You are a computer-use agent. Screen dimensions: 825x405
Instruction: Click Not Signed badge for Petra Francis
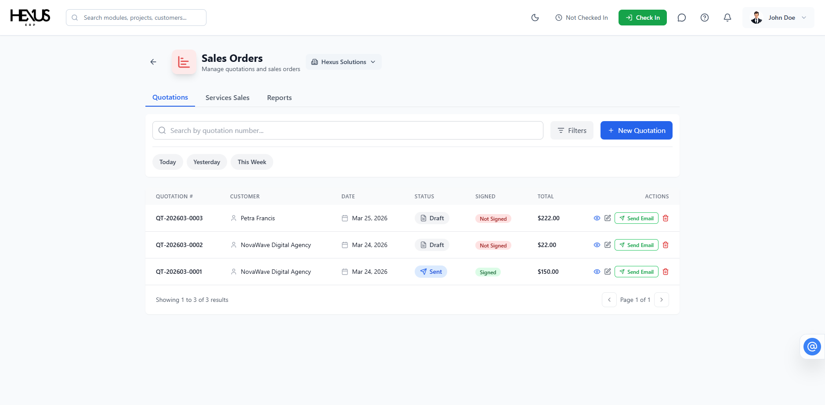coord(493,219)
